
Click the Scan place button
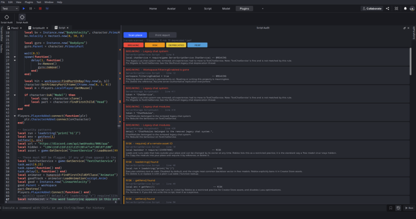point(135,35)
